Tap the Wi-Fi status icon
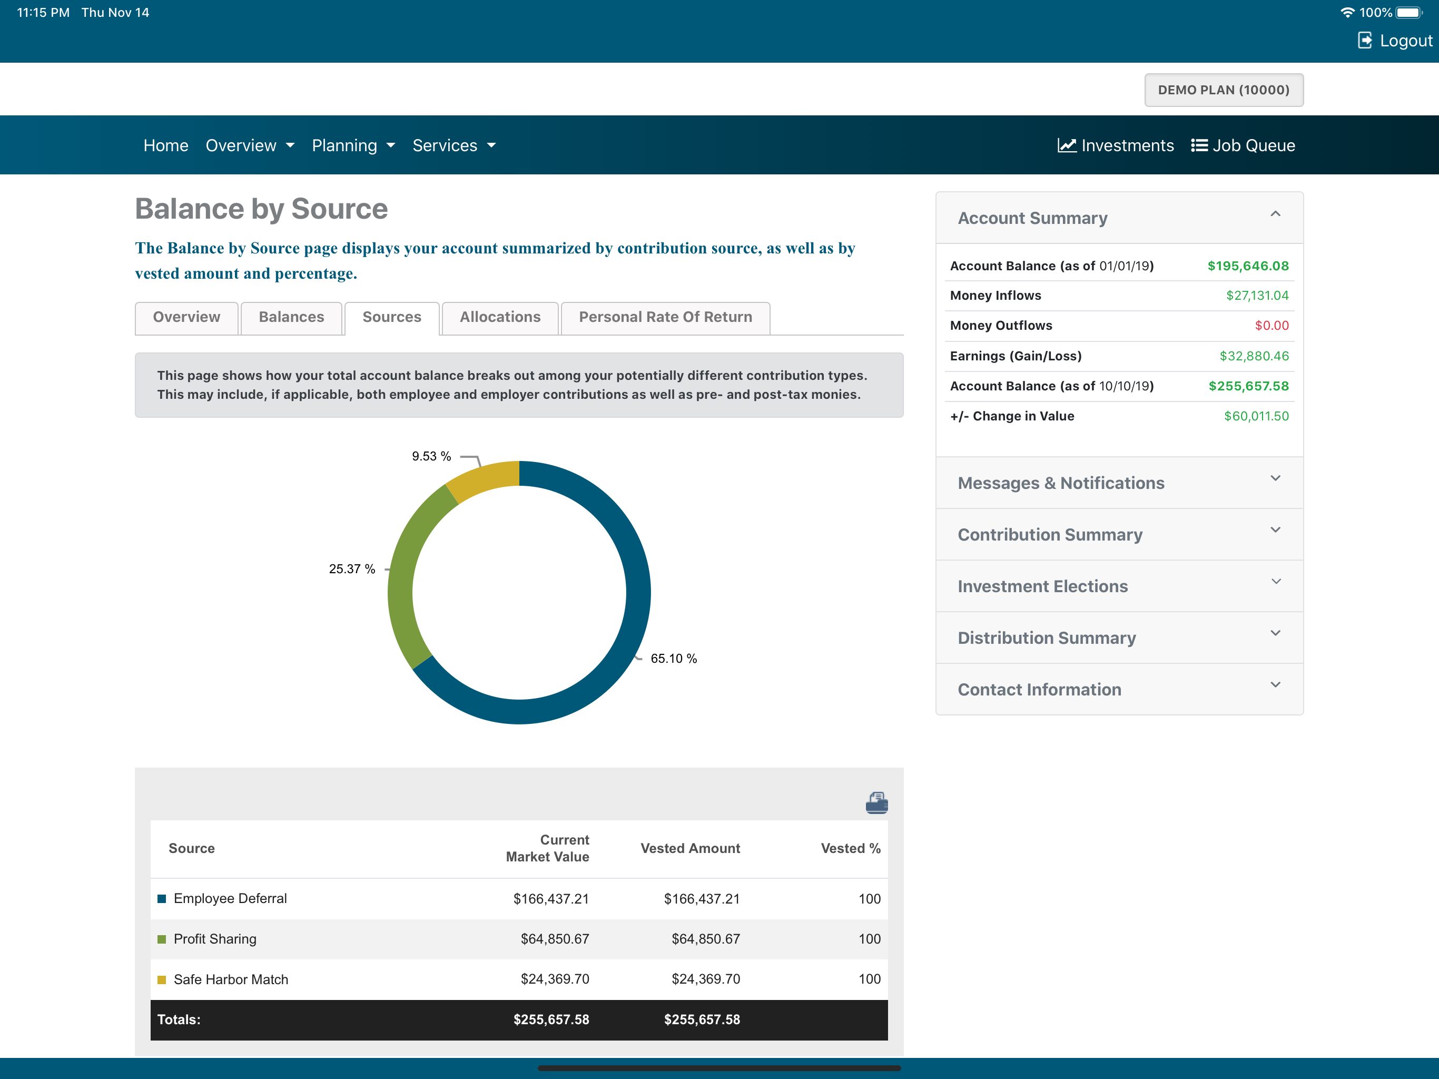 1347,12
